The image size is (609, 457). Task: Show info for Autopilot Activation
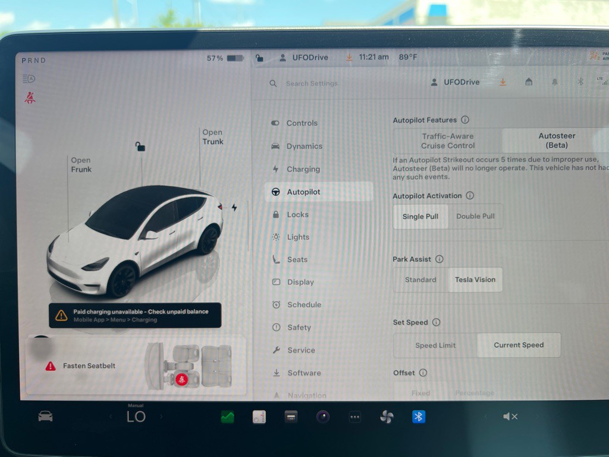pos(470,195)
